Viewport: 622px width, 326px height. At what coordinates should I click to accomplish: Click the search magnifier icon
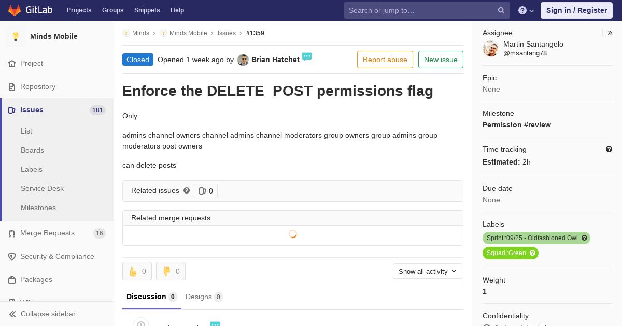(x=501, y=10)
